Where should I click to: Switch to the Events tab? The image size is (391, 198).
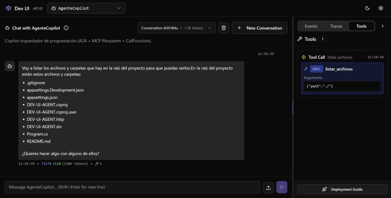pyautogui.click(x=311, y=26)
